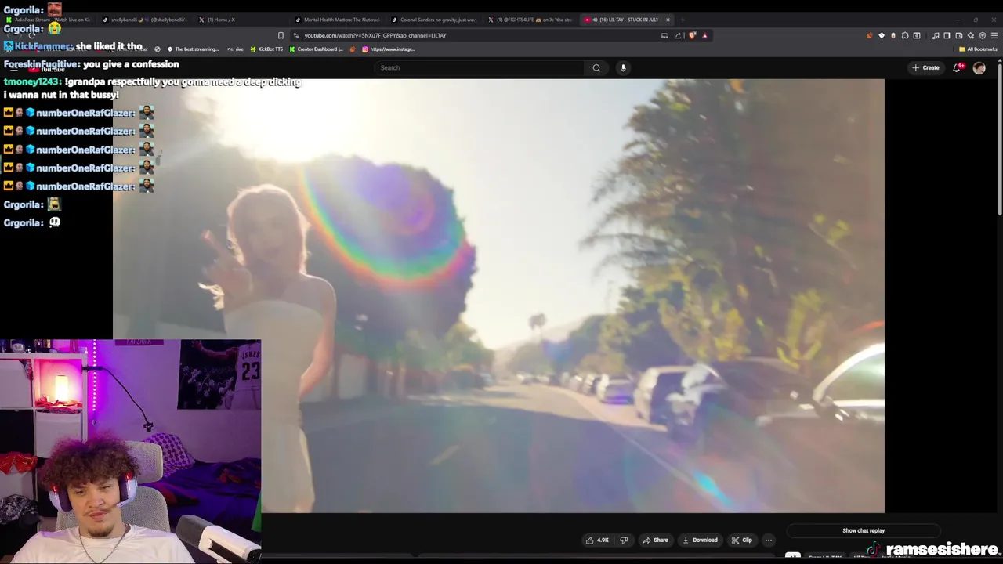Screen dimensions: 1003x564
Task: Close the LIL TAY YouTube tab
Action: coord(668,20)
